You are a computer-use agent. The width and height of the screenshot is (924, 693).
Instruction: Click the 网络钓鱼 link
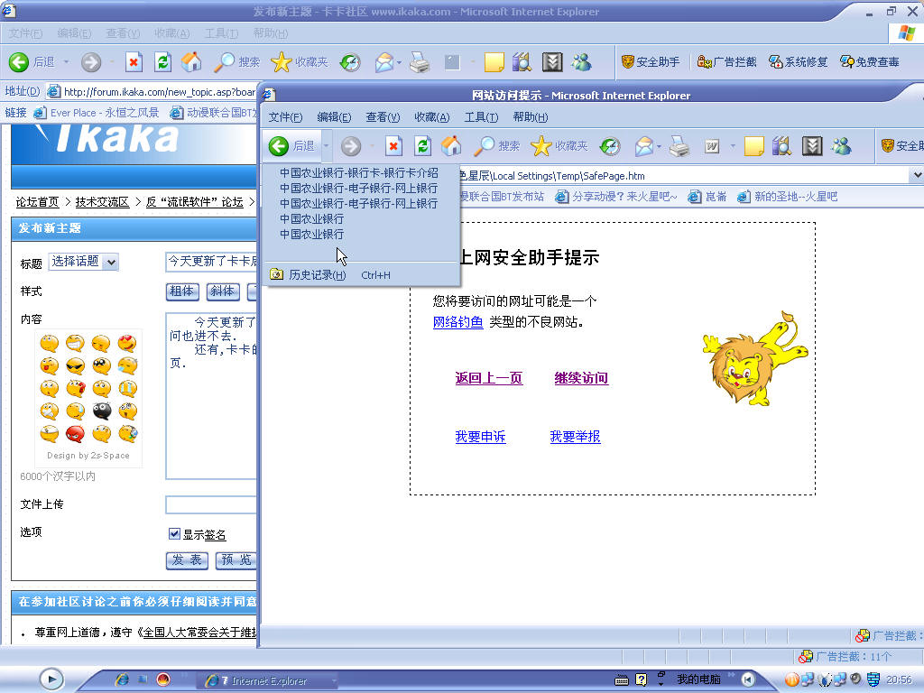pyautogui.click(x=457, y=322)
